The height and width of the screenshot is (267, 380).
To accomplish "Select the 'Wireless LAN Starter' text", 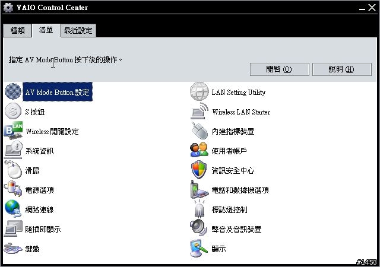I will point(241,112).
